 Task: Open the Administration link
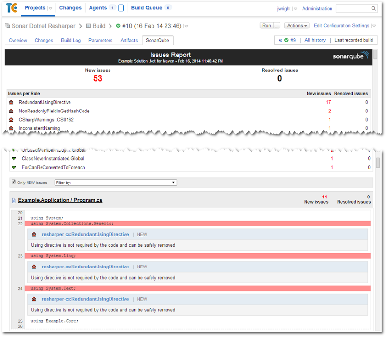click(x=317, y=8)
